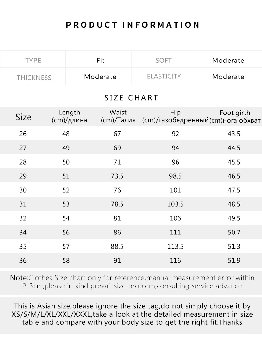Click waist value 73.5

(117, 176)
